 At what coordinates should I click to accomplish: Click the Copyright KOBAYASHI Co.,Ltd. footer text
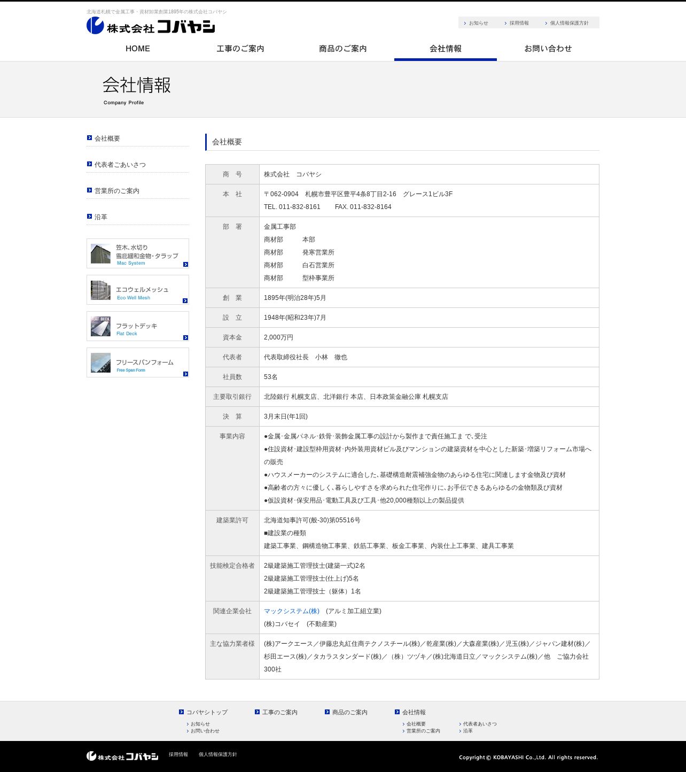click(528, 757)
